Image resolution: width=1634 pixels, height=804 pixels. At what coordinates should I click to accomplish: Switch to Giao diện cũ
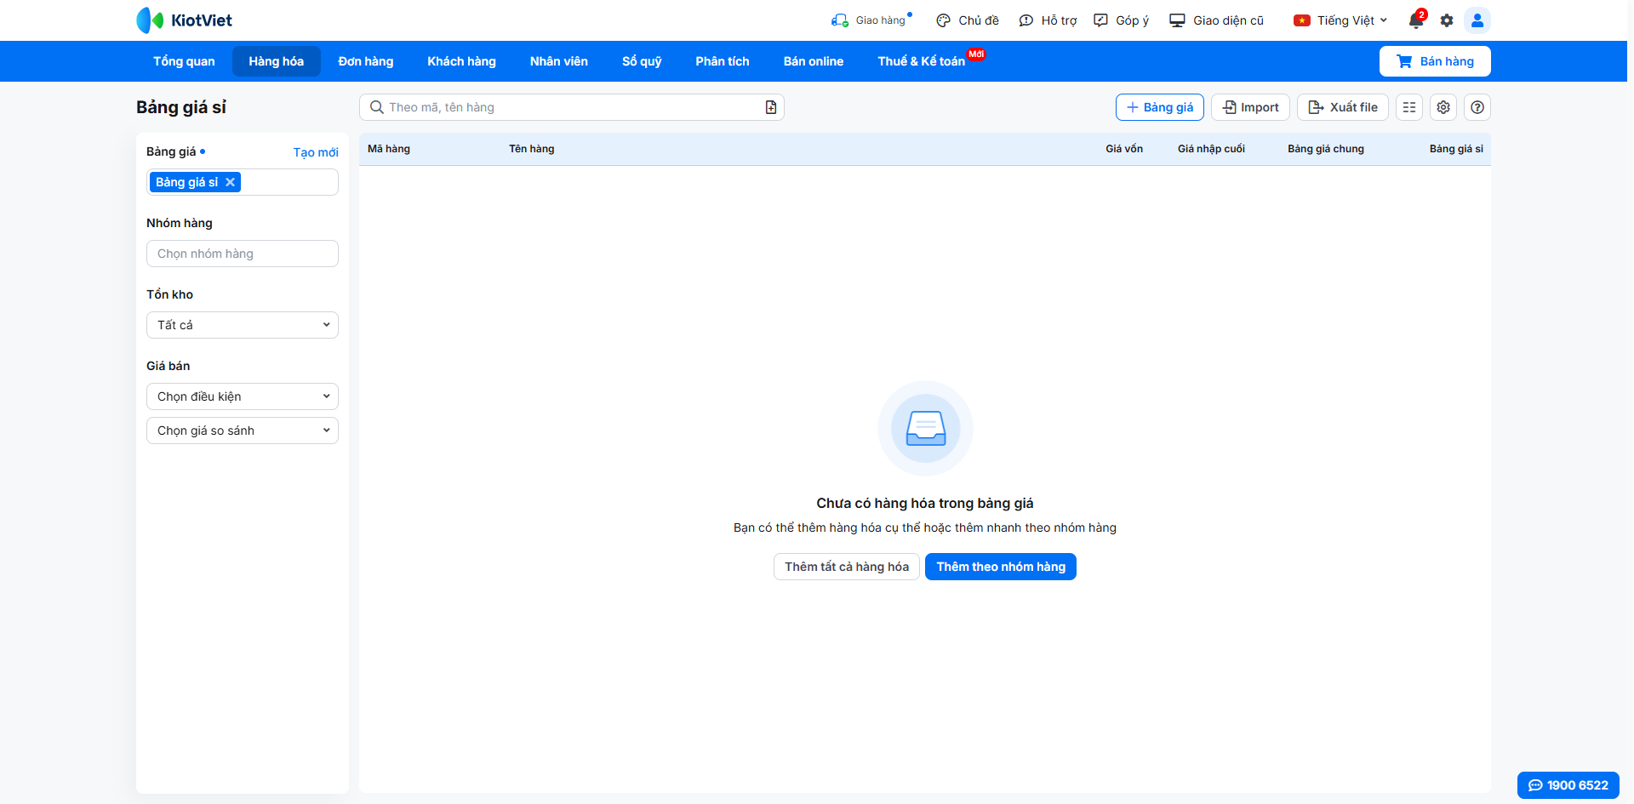pos(1216,20)
